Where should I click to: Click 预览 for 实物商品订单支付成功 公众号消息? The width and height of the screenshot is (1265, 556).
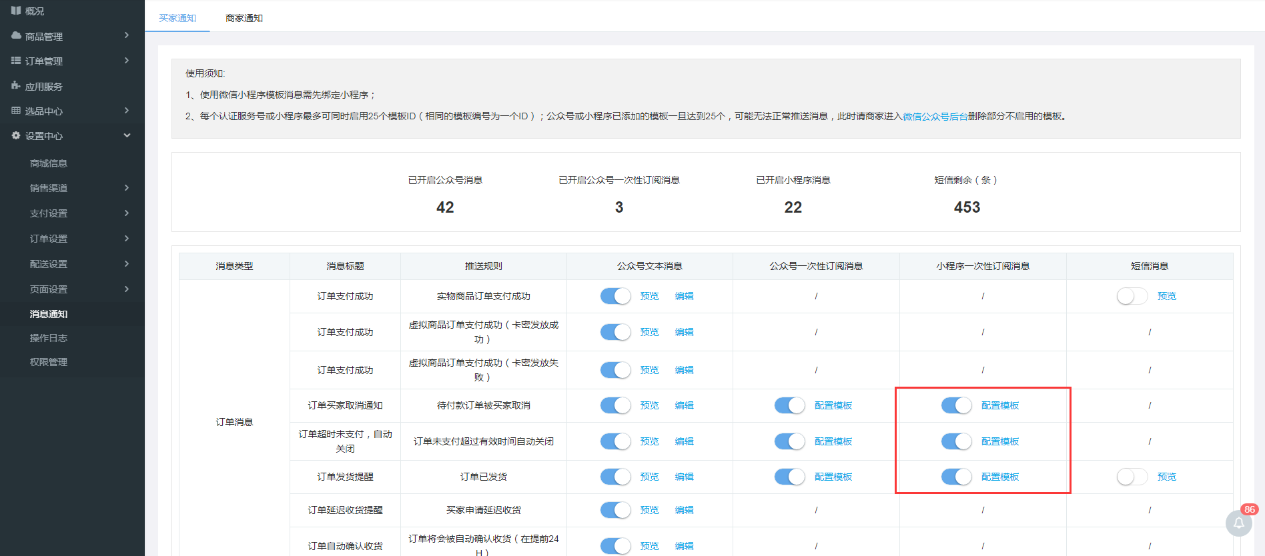point(649,296)
